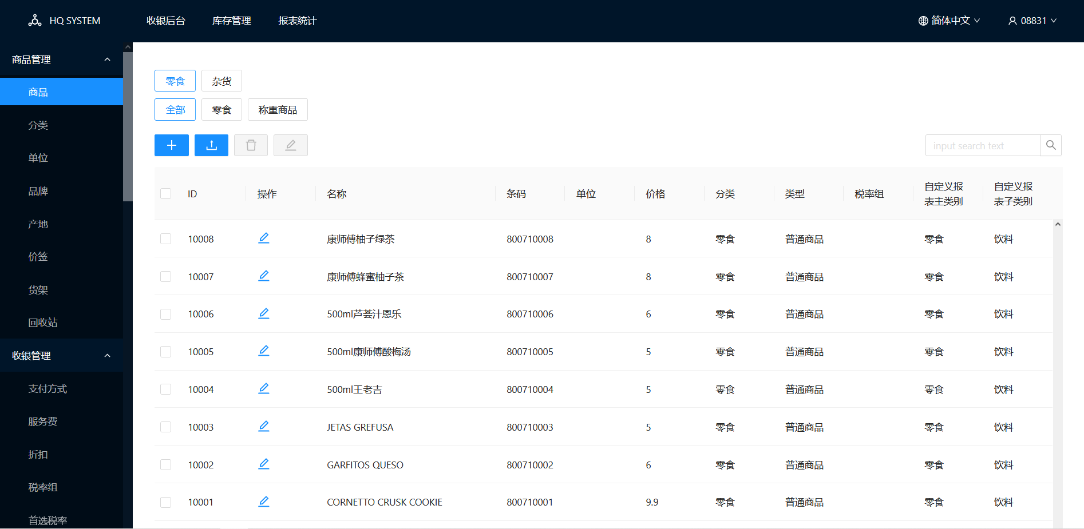This screenshot has width=1084, height=529.
Task: Click product name GARFITOS QUESO
Action: pyautogui.click(x=365, y=464)
